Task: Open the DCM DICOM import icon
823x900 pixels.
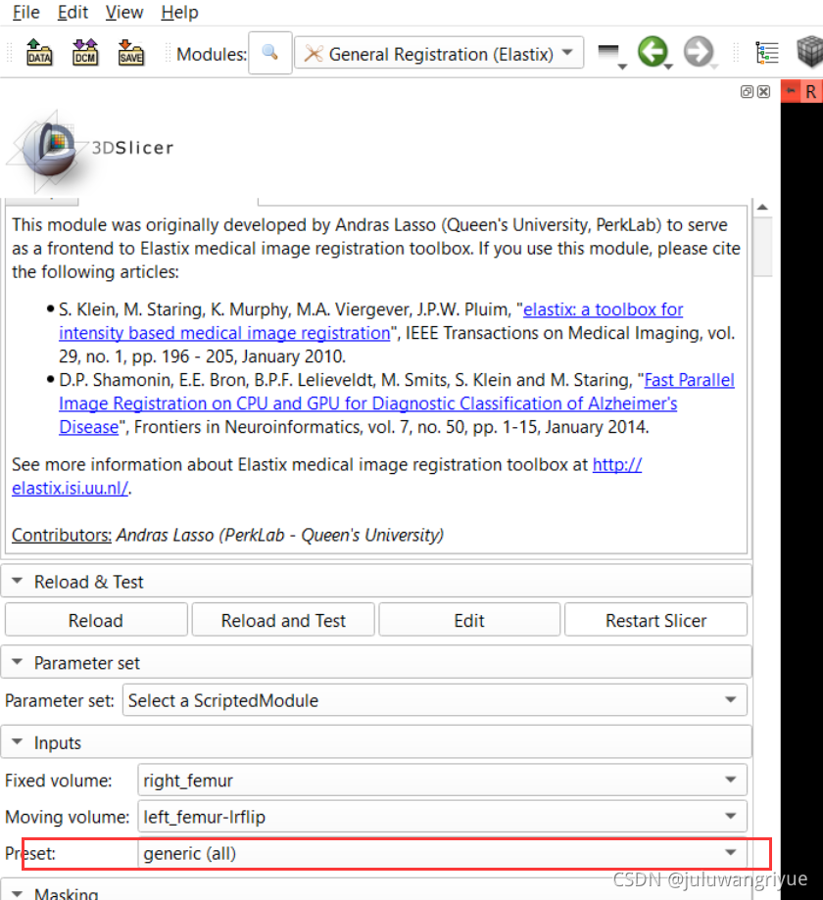Action: tap(85, 53)
